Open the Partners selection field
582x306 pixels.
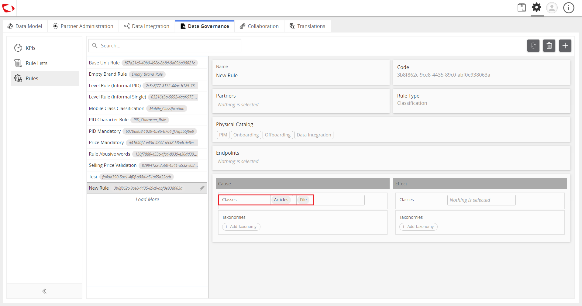pyautogui.click(x=301, y=101)
